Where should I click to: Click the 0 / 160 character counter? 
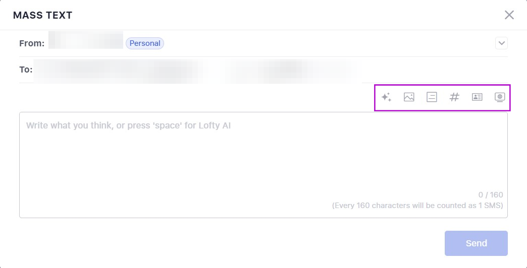point(491,195)
